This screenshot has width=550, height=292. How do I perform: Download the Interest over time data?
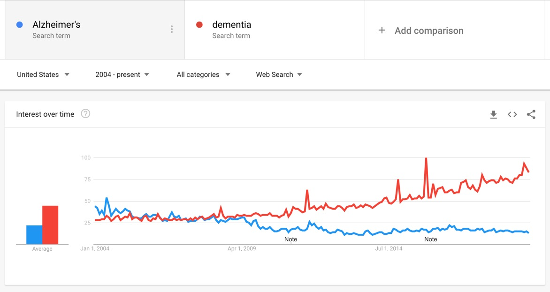click(x=493, y=114)
